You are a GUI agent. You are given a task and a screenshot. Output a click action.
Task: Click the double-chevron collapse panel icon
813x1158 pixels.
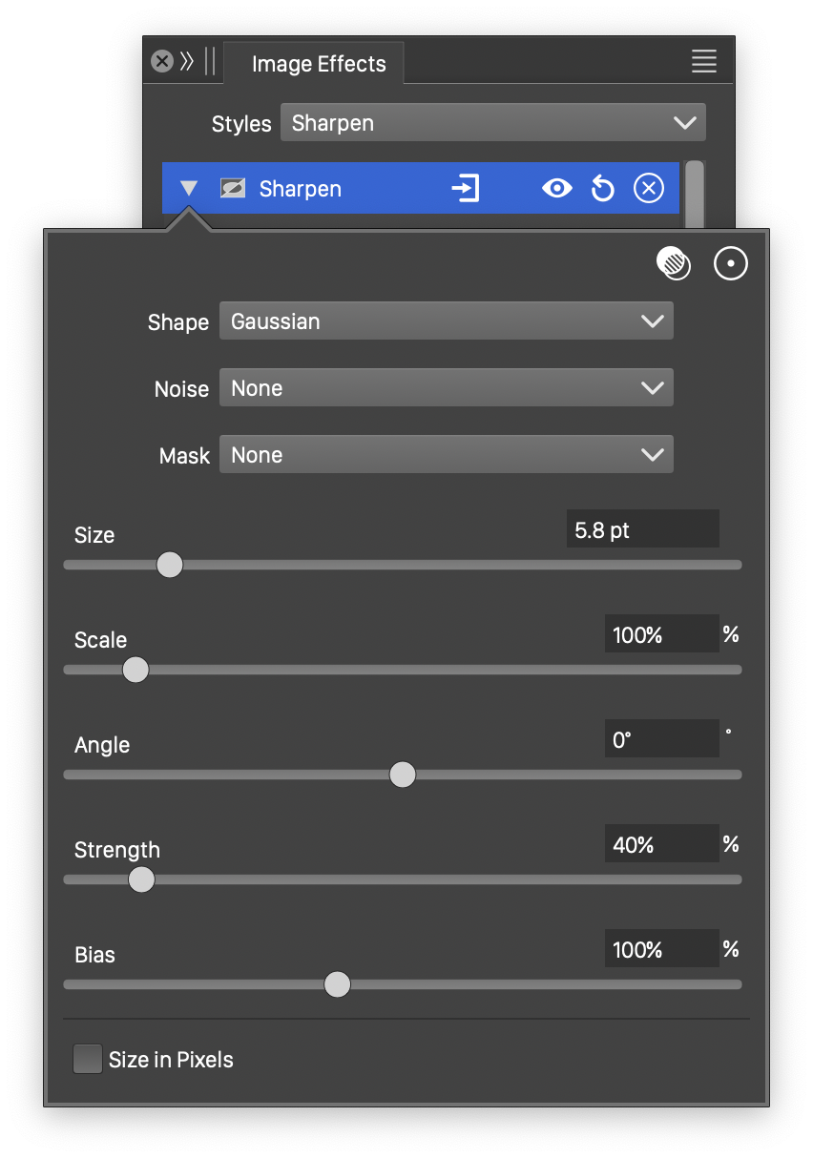tap(187, 62)
